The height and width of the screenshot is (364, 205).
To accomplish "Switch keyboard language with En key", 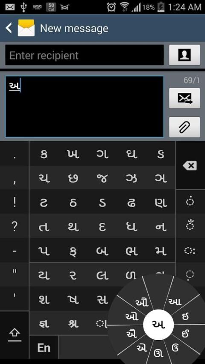I will (44, 348).
